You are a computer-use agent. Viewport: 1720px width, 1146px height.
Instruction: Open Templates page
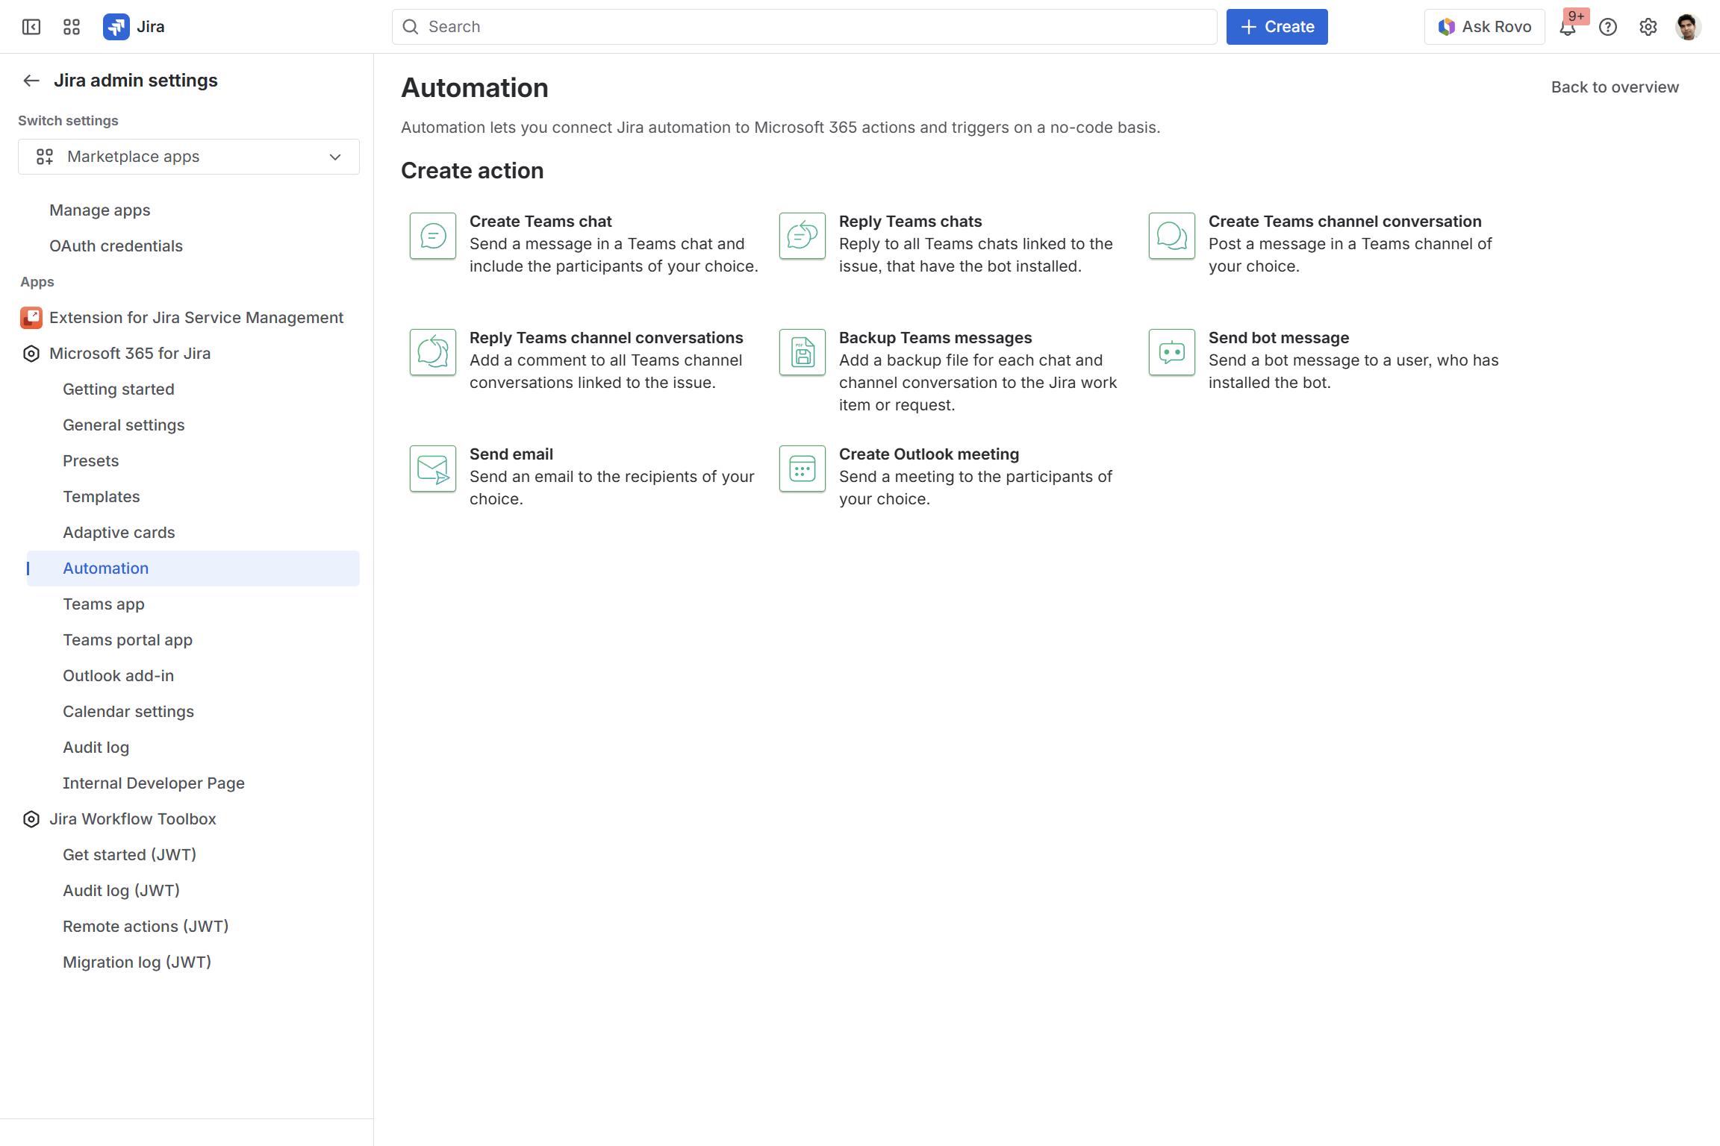[x=102, y=497]
